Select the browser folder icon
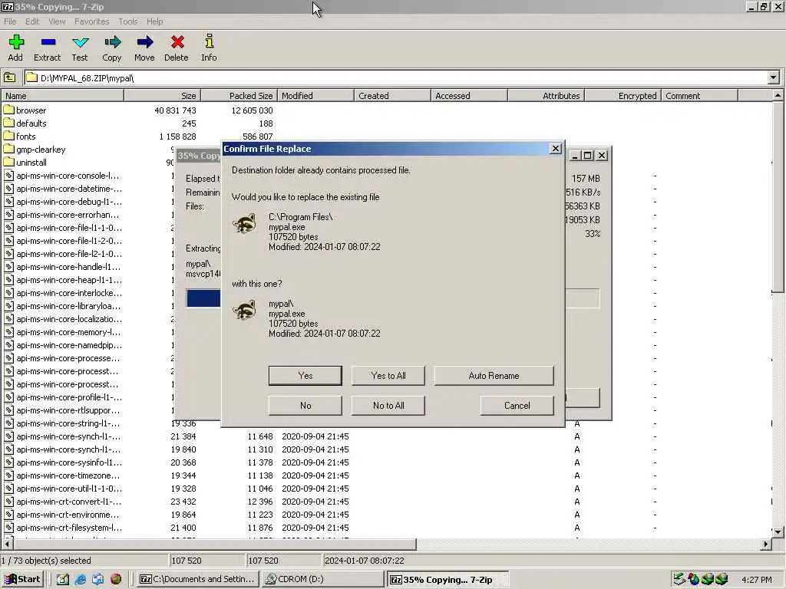This screenshot has width=786, height=589. coord(8,110)
